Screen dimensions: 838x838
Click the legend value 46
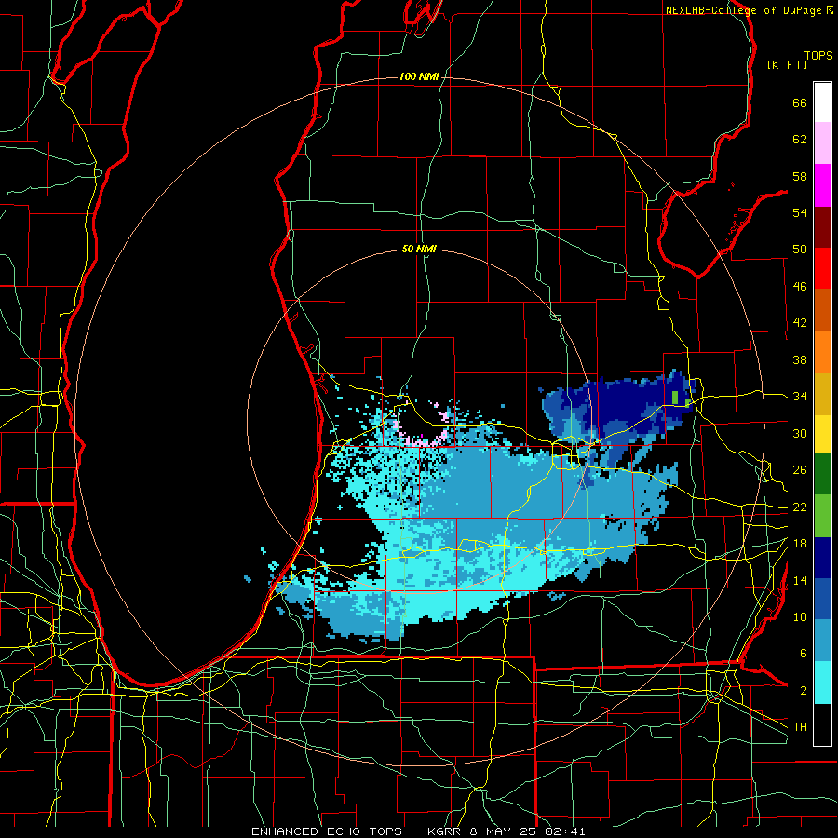(x=800, y=287)
